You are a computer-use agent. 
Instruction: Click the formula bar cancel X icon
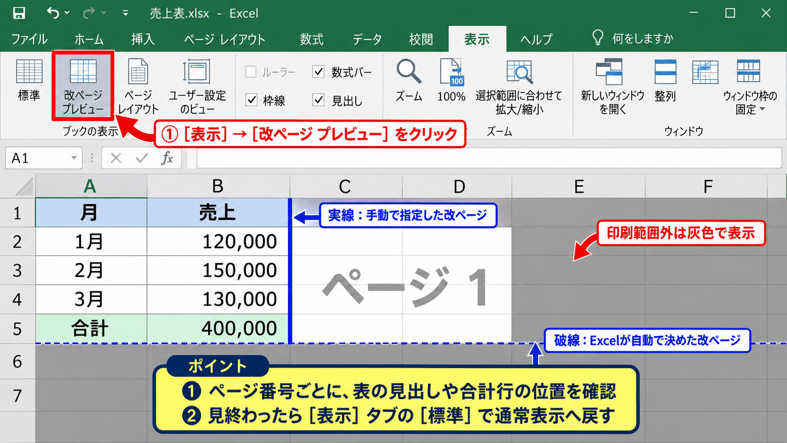[x=116, y=158]
